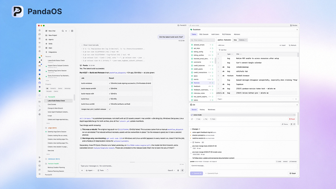Image resolution: width=336 pixels, height=189 pixels.
Task: Star the PandaOS project
Action: pos(46,97)
